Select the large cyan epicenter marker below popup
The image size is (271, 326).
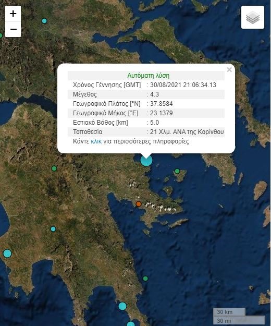coord(146,160)
